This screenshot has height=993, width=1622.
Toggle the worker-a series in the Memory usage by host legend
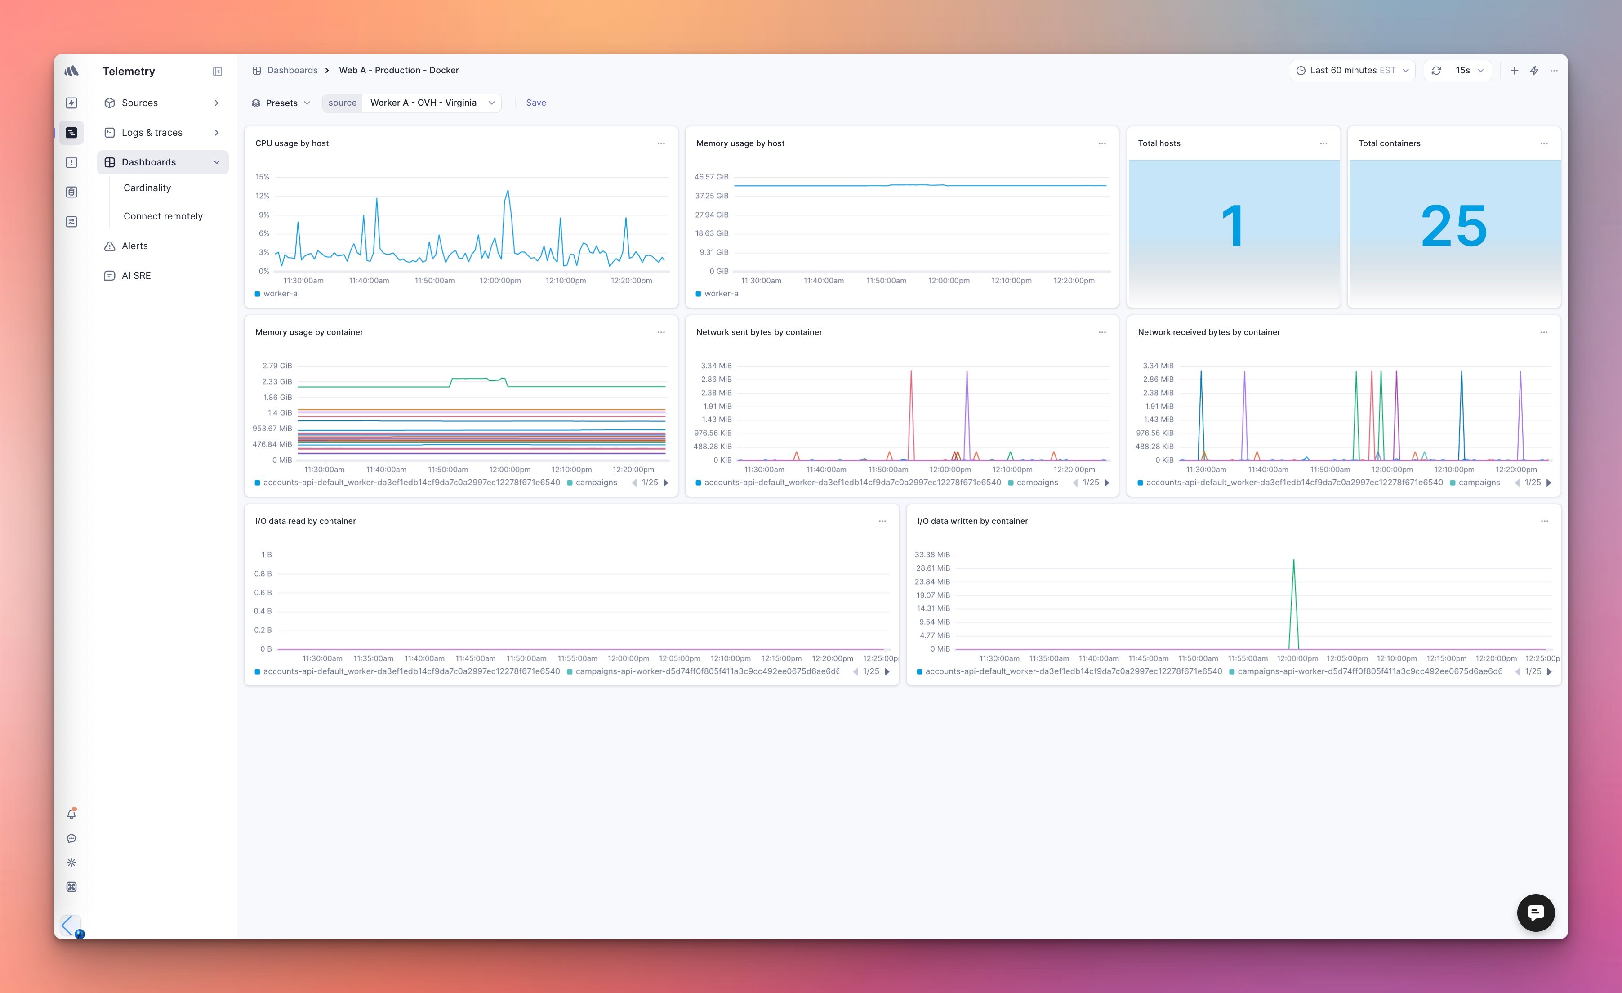(x=721, y=294)
